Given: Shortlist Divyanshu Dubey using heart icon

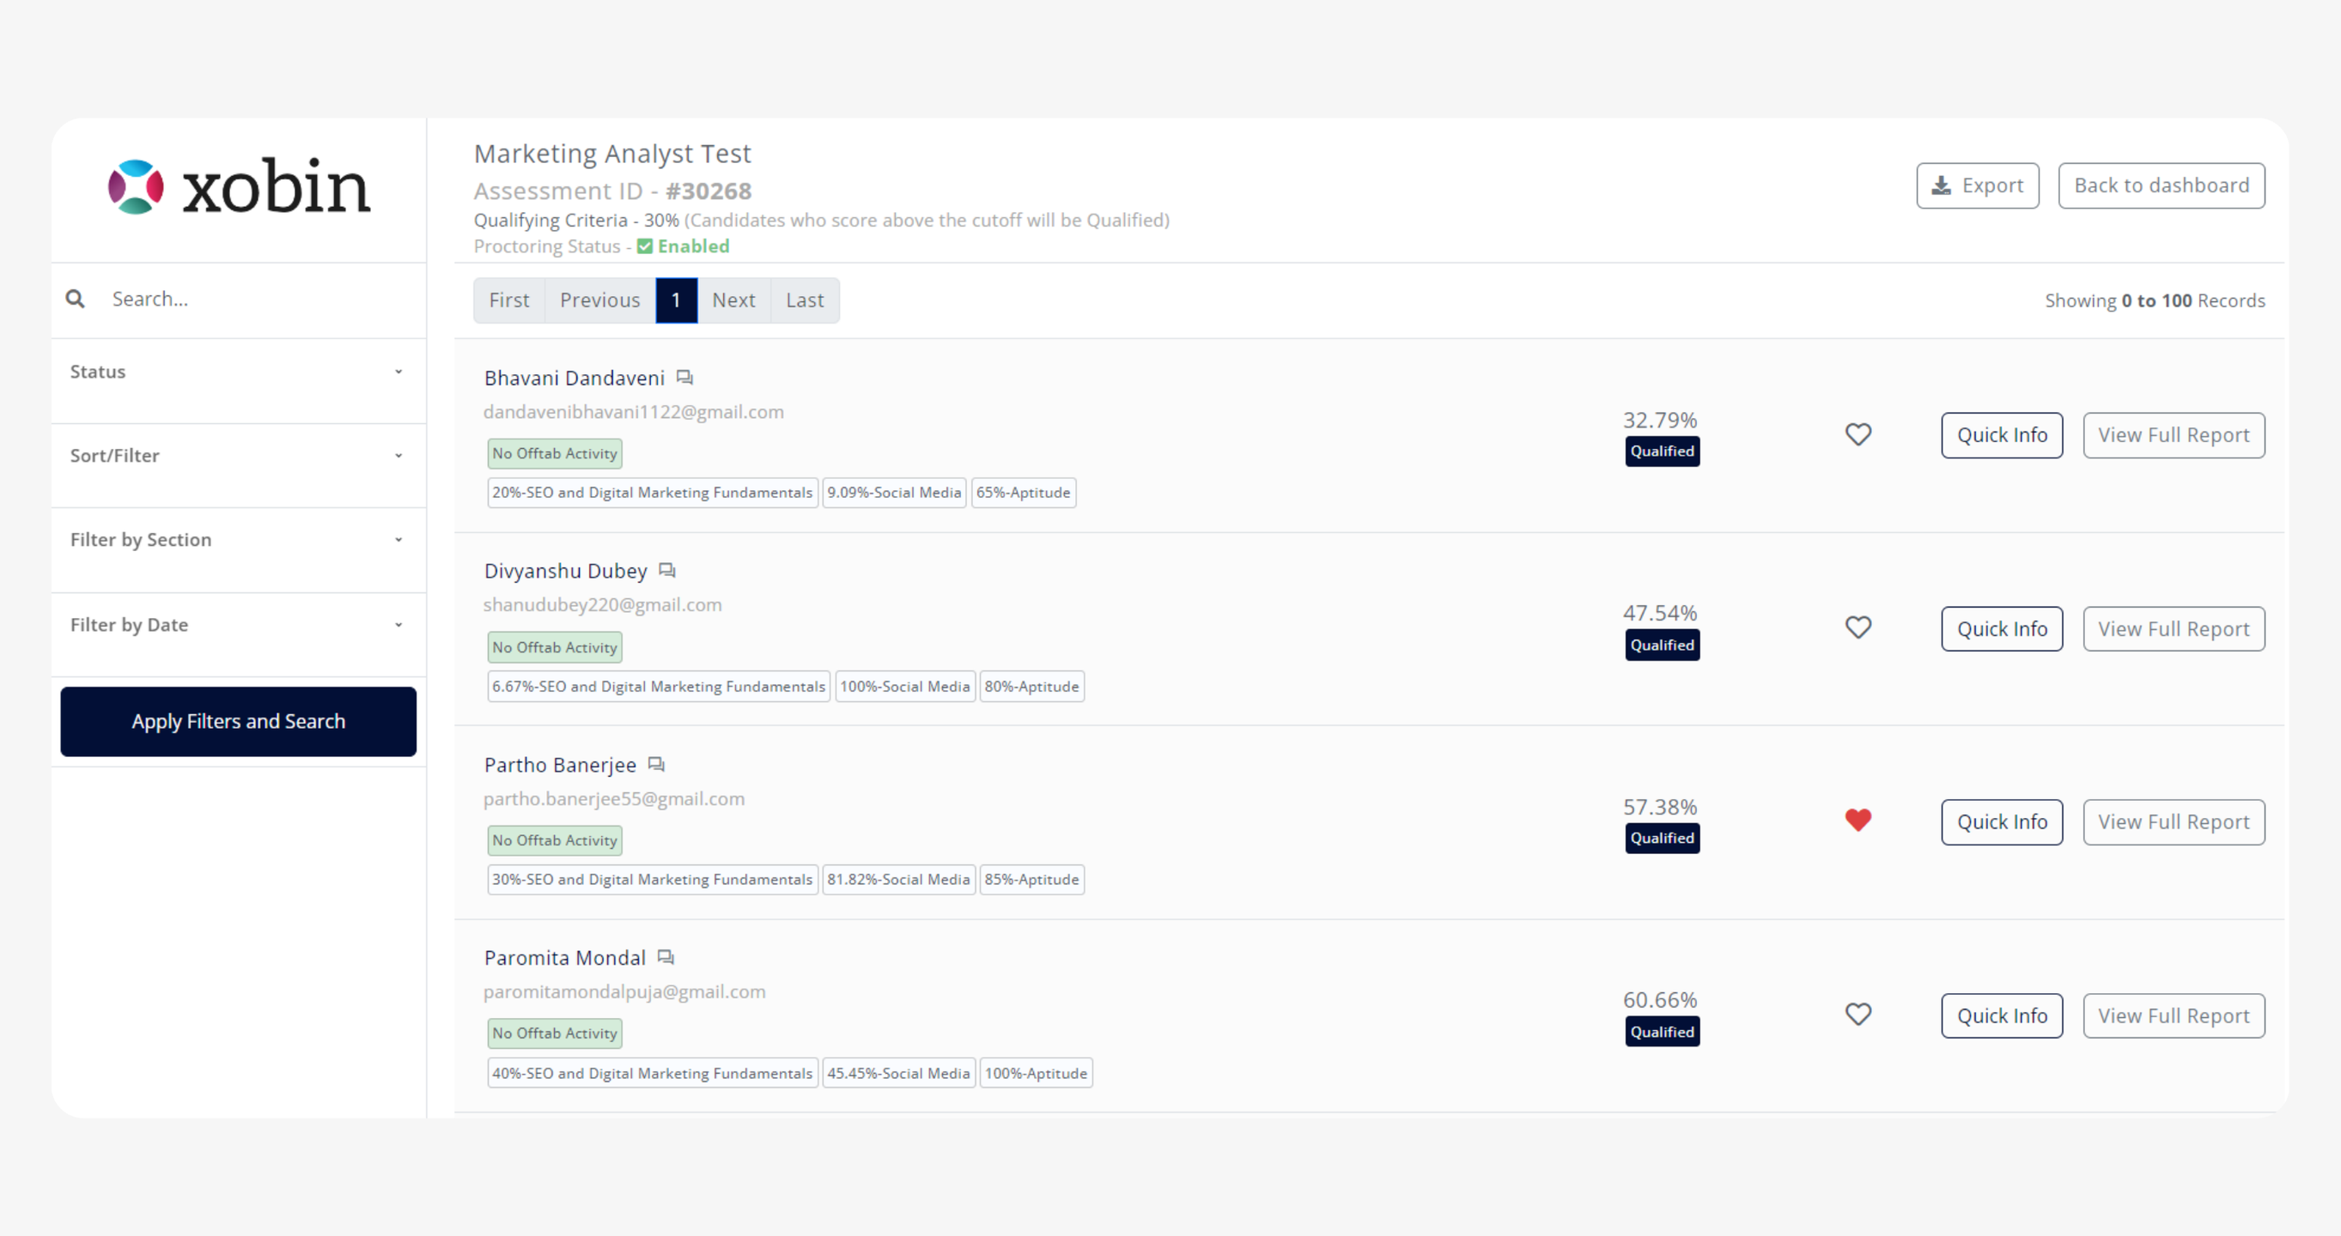Looking at the screenshot, I should pos(1858,627).
